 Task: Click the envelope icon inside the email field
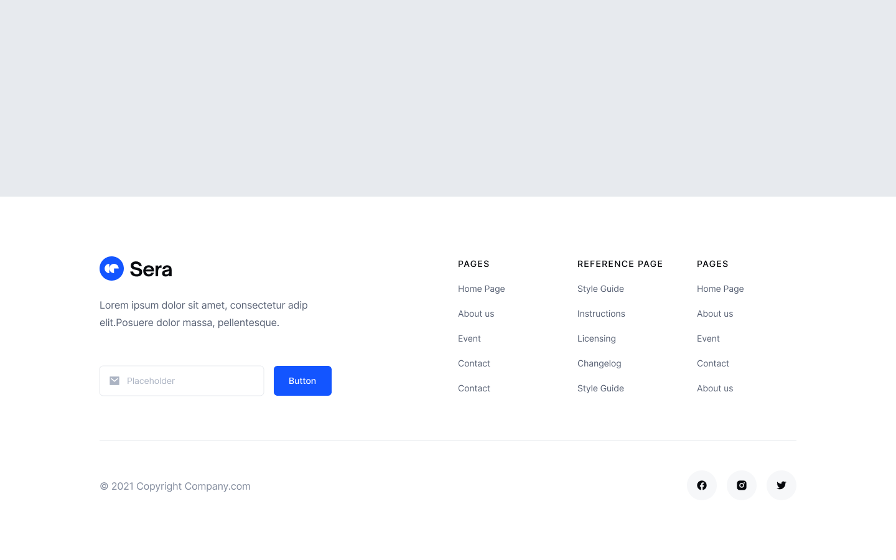114,380
